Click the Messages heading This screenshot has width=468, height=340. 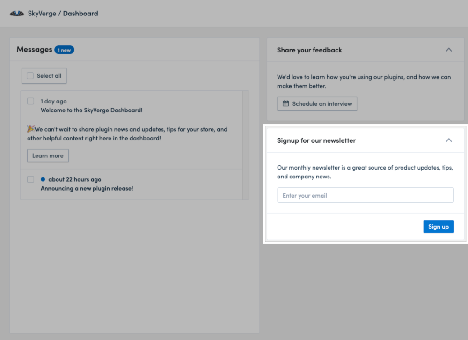[34, 49]
